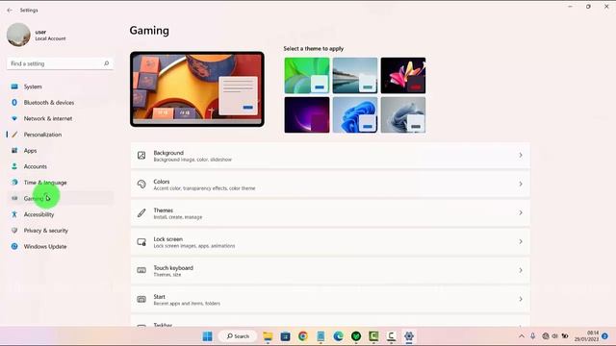The width and height of the screenshot is (616, 346).
Task: Expand Start with its chevron arrow
Action: point(521,299)
